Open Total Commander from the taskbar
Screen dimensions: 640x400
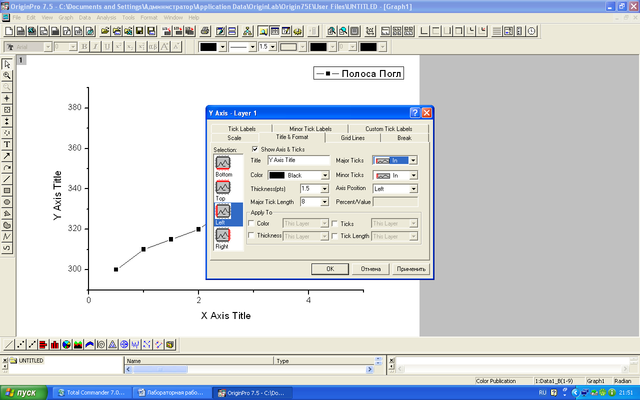click(x=92, y=392)
